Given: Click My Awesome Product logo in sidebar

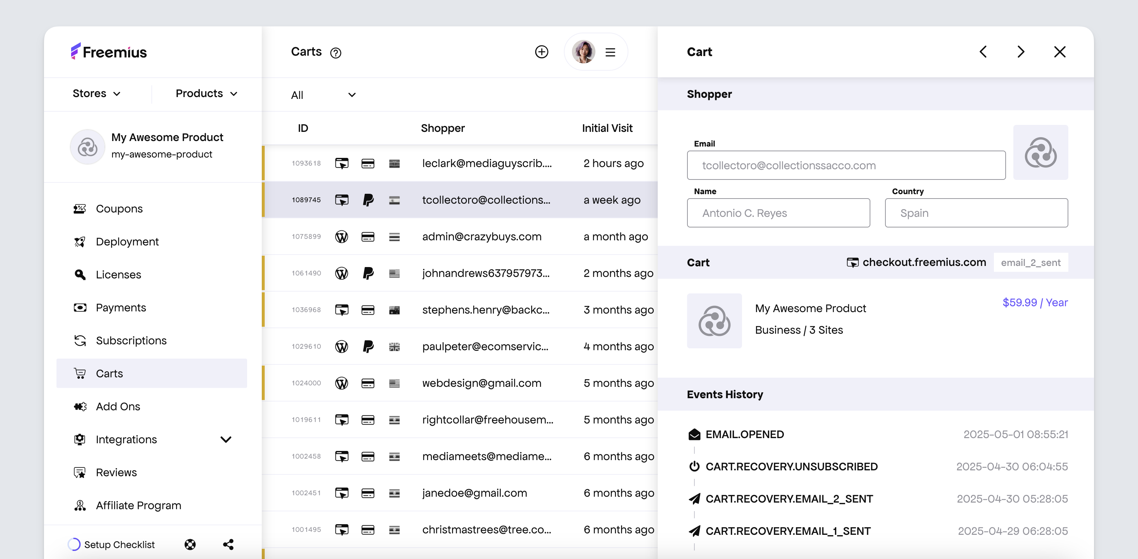Looking at the screenshot, I should coord(88,147).
